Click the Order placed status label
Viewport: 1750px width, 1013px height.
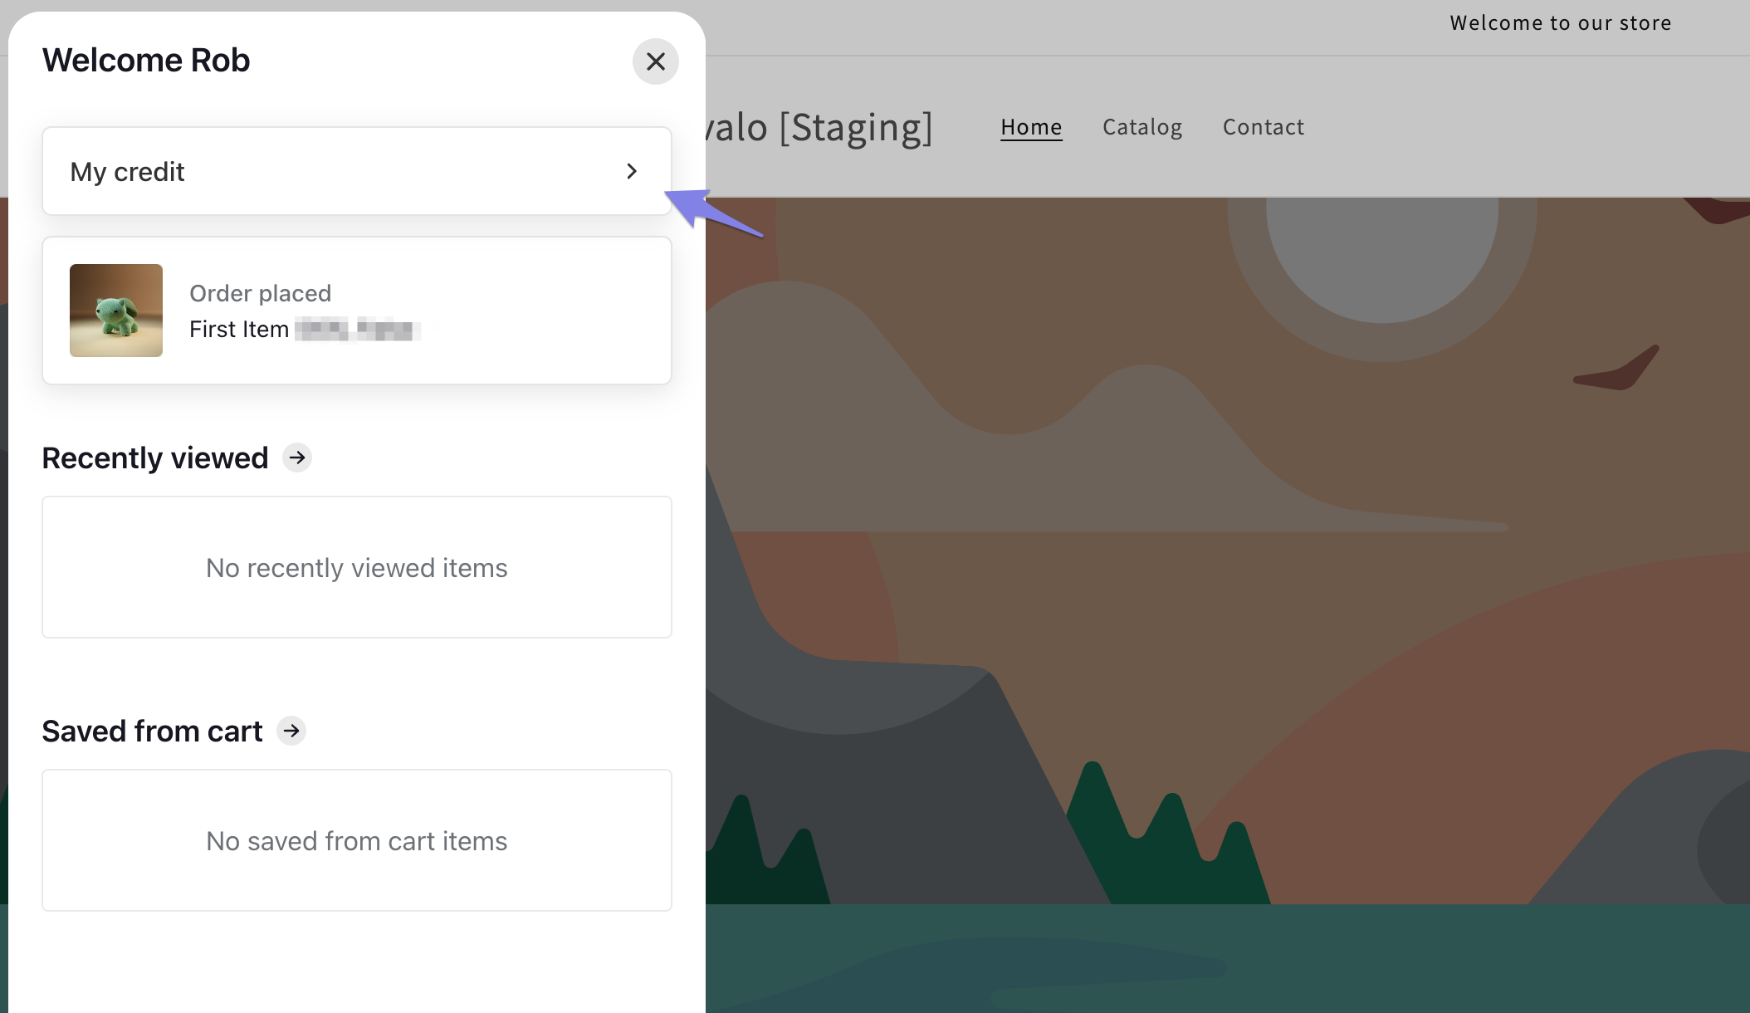pyautogui.click(x=260, y=293)
